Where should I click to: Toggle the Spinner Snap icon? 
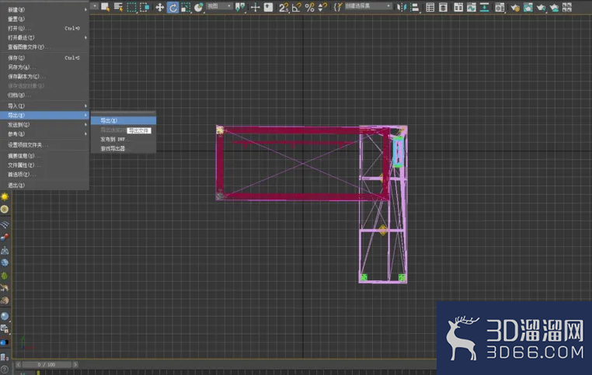tap(322, 7)
